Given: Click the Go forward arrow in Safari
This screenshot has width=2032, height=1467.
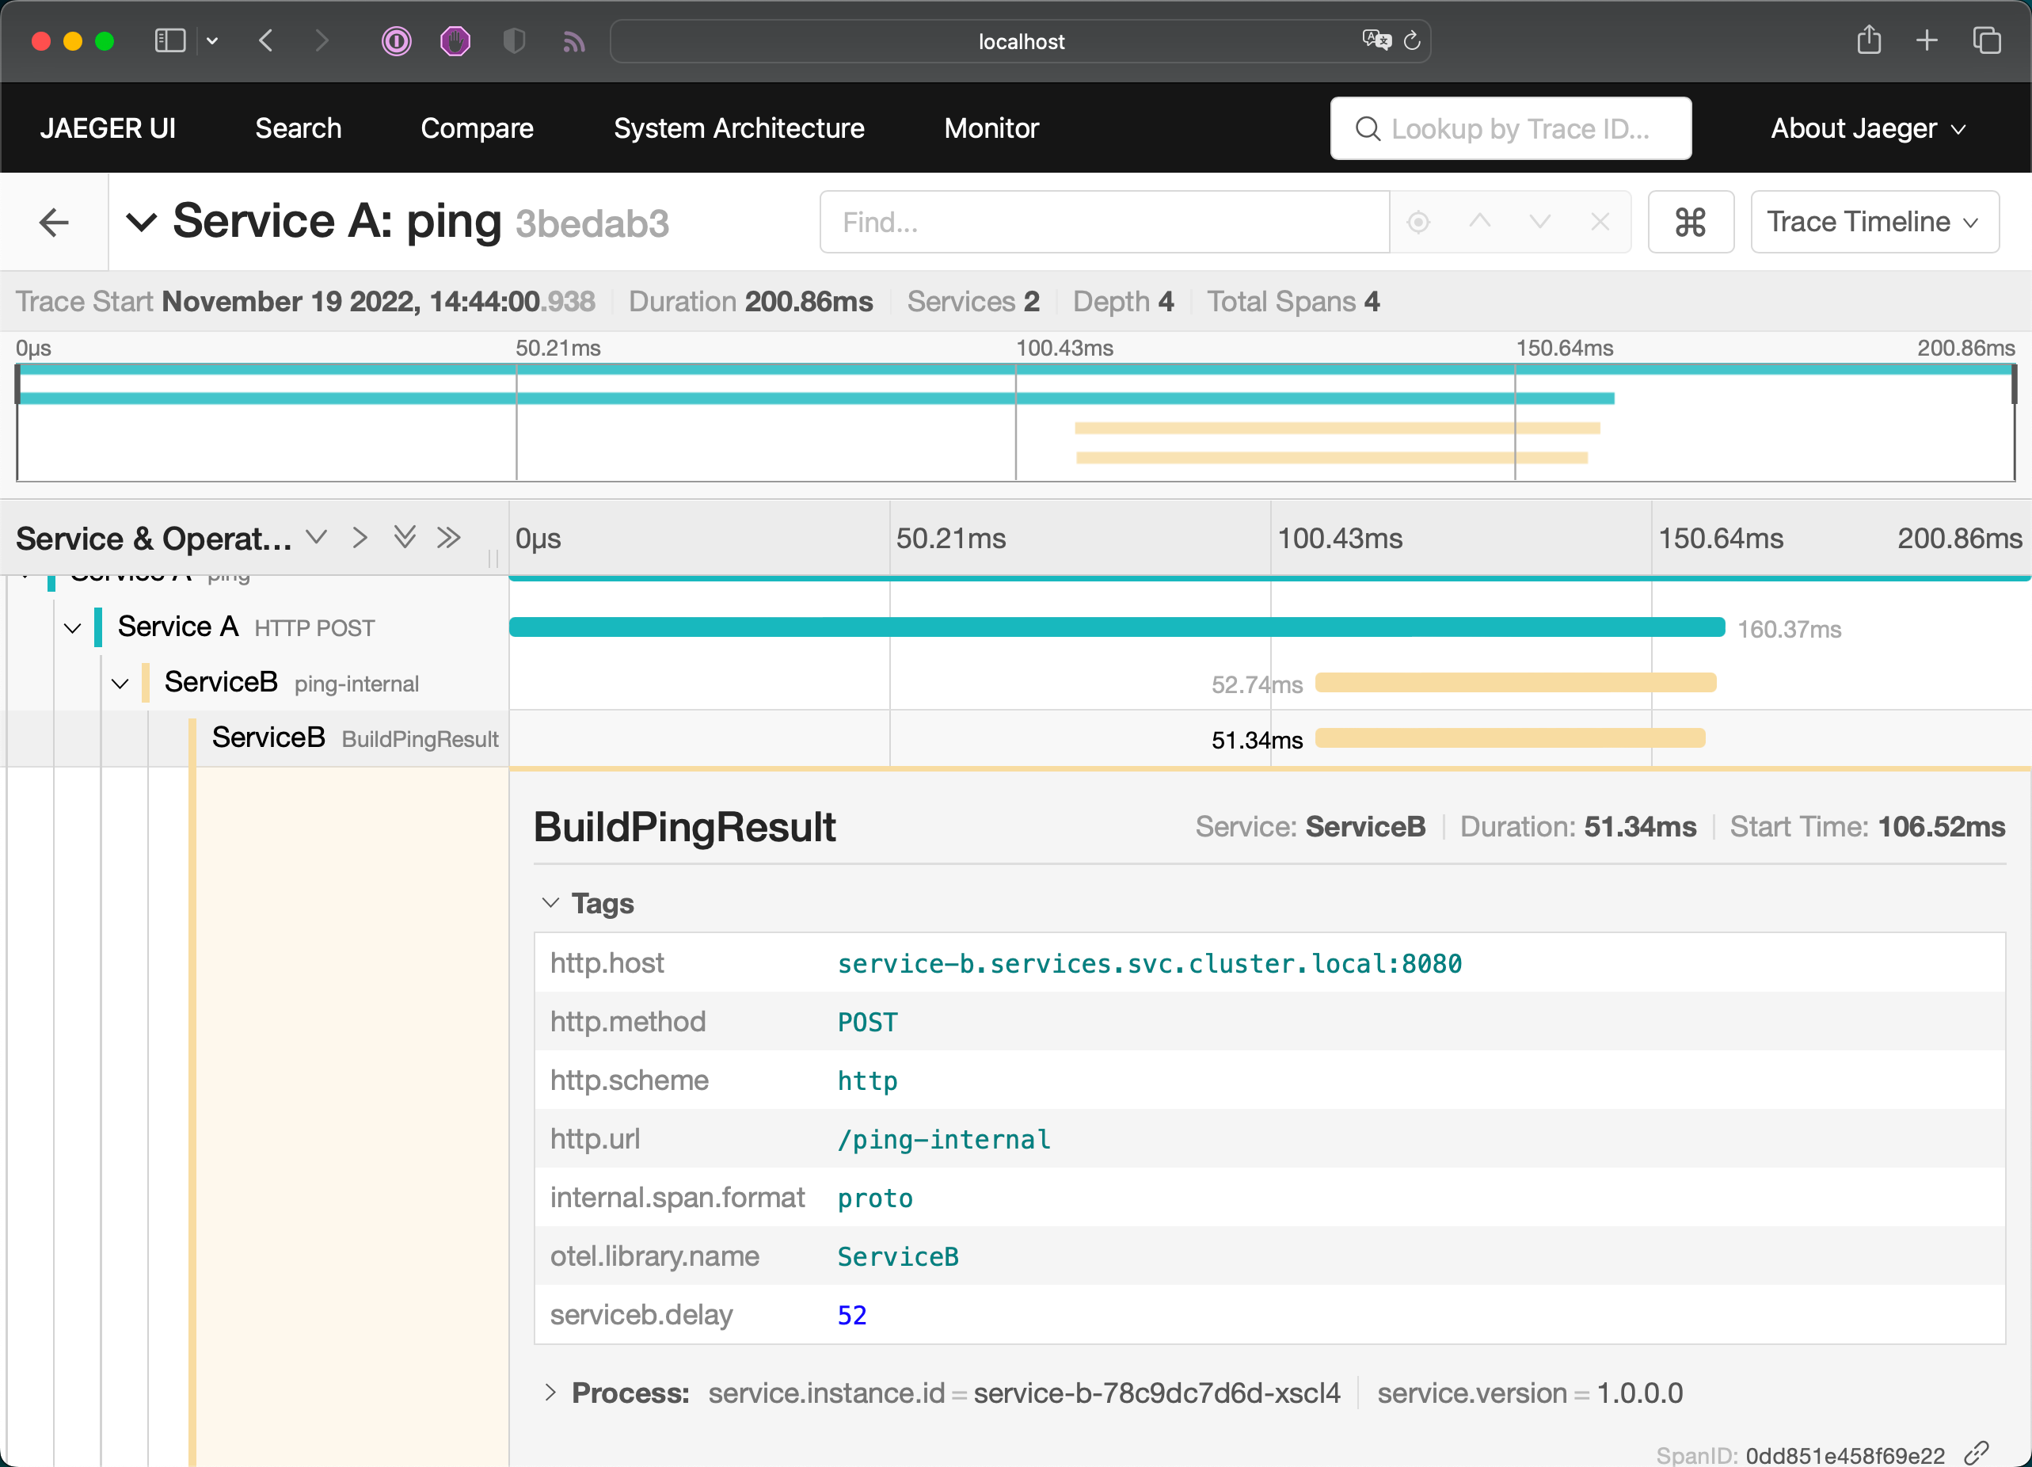Looking at the screenshot, I should tap(322, 40).
